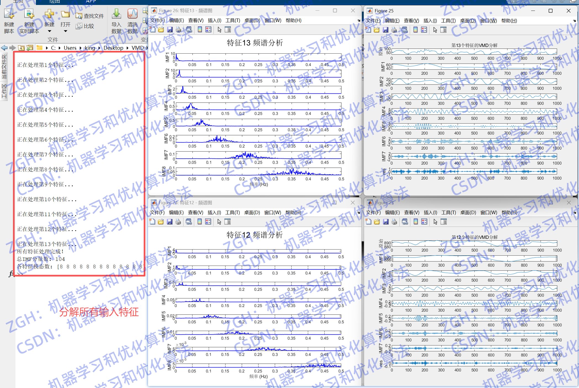Viewport: 579px width, 388px height.
Task: Click Save icon in Figure 26 toolbar
Action: click(170, 30)
